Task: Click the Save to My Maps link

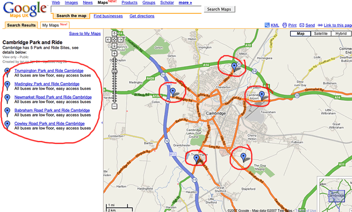Action: point(85,34)
